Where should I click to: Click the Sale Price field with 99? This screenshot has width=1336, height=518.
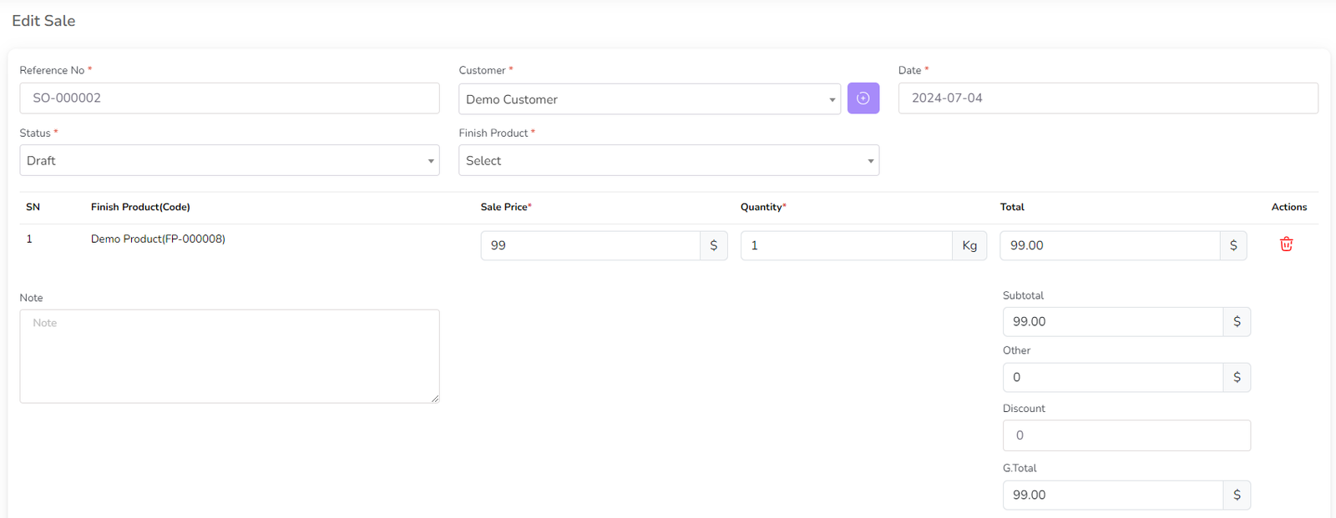click(590, 245)
